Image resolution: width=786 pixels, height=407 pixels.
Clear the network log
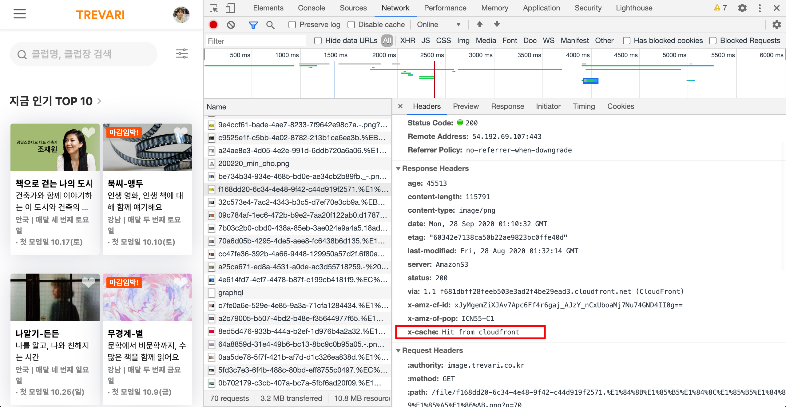(x=231, y=25)
